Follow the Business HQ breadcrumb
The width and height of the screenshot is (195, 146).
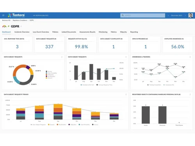pos(6,20)
